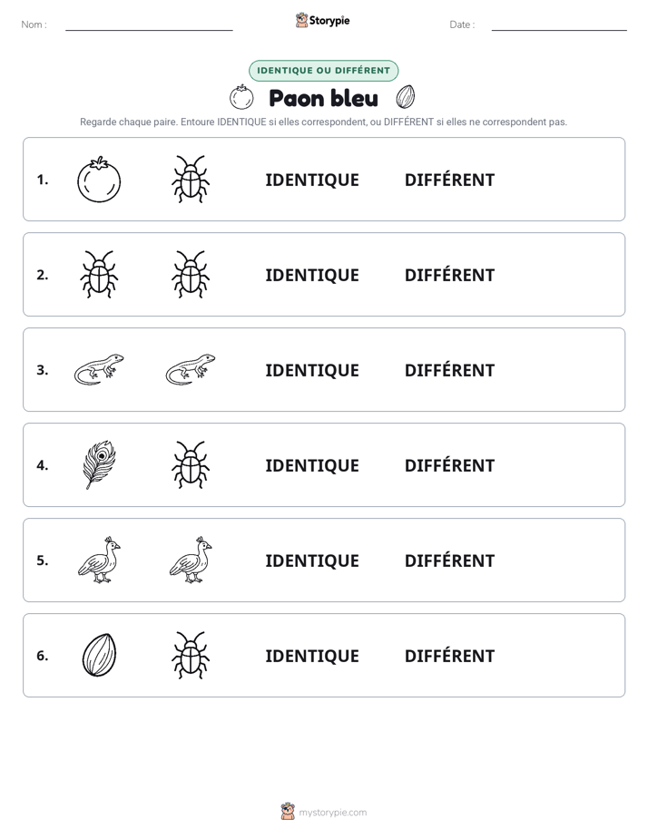
Task: Choose IDENTIQUE for row 5
Action: [312, 560]
